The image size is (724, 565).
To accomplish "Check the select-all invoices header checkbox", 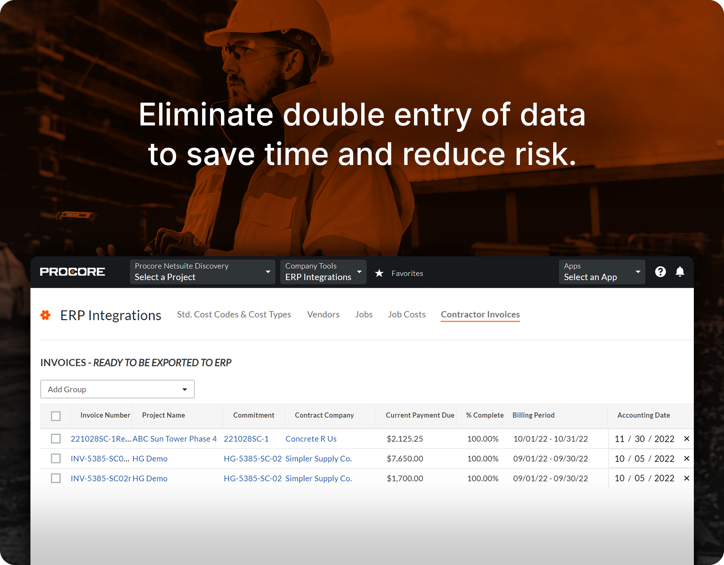I will pos(56,416).
